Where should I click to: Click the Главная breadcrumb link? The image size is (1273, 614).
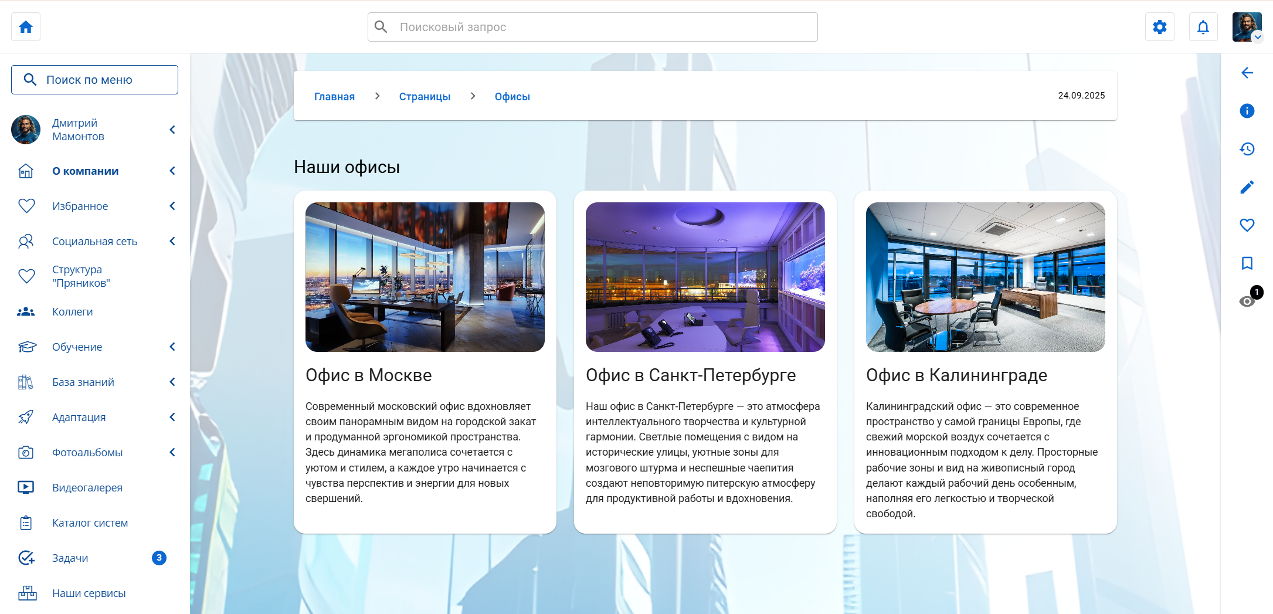click(x=334, y=97)
